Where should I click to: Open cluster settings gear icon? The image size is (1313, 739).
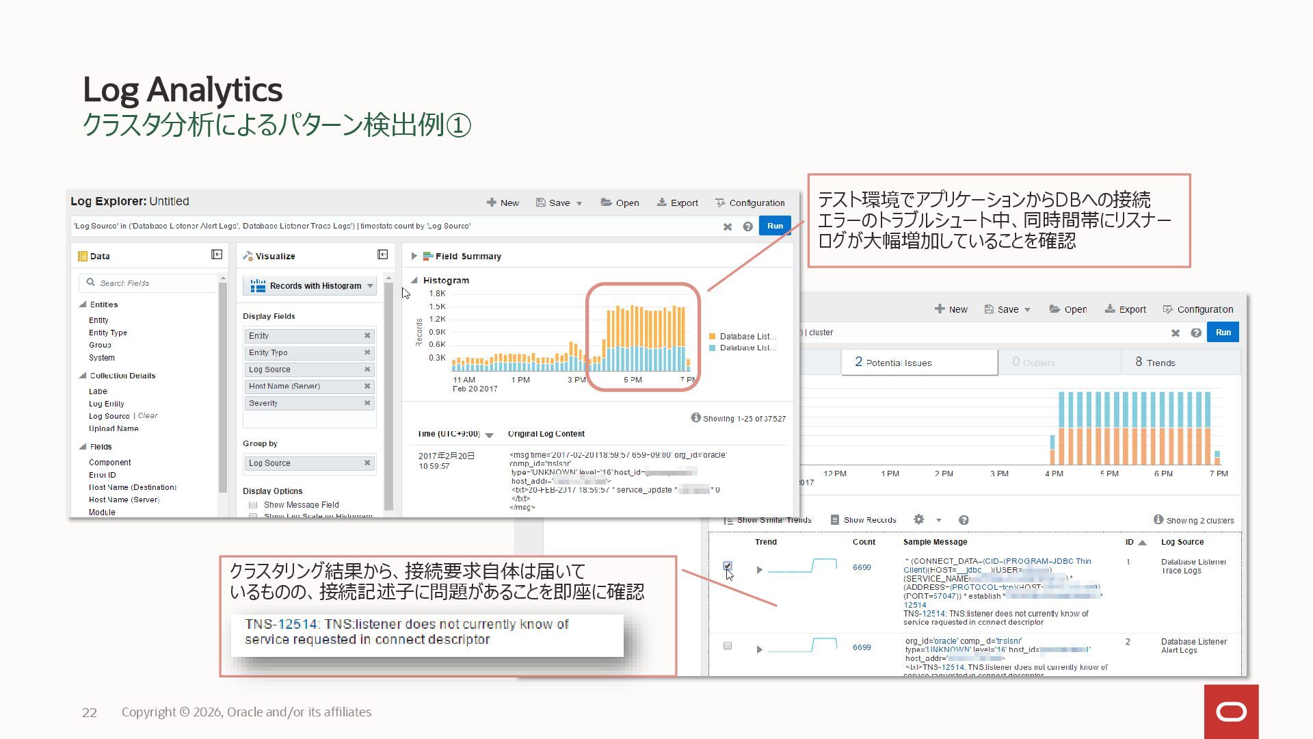[919, 519]
